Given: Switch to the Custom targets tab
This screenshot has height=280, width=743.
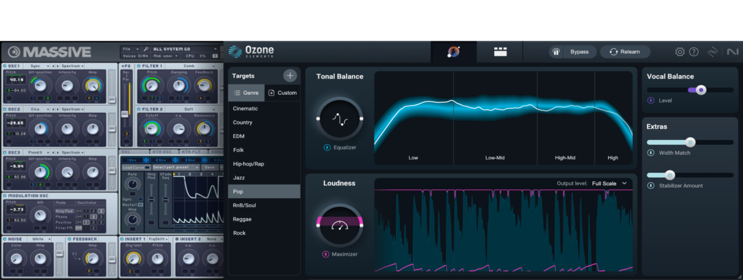Looking at the screenshot, I should pyautogui.click(x=282, y=93).
